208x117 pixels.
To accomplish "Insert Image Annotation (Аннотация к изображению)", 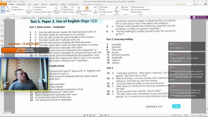I will click(140, 10).
